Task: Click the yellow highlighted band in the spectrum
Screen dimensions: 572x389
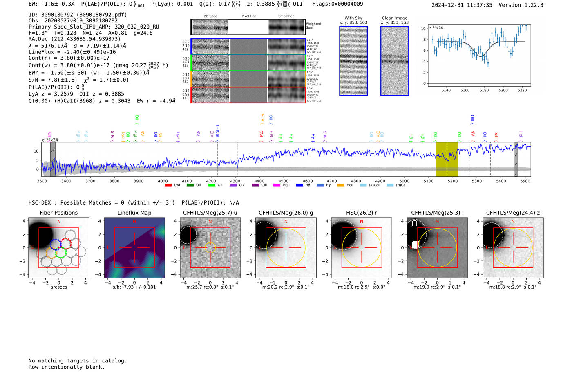Action: click(x=447, y=160)
